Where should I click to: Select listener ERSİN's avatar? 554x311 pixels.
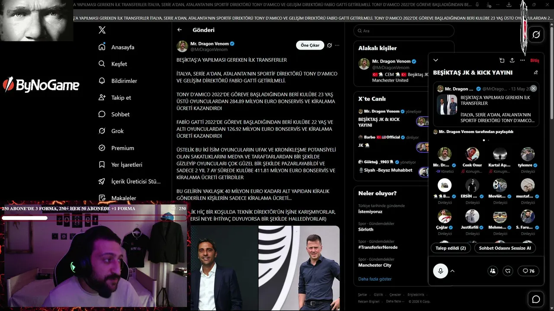click(472, 185)
